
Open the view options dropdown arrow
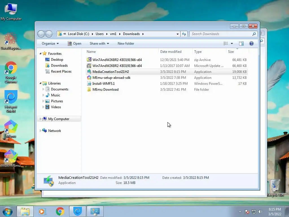(x=232, y=44)
